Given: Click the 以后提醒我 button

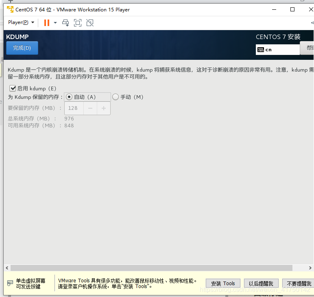Looking at the screenshot, I should coord(261,284).
